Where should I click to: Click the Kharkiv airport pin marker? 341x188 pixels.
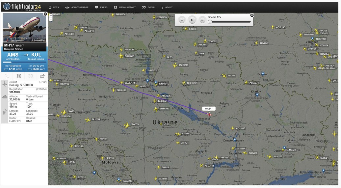(x=257, y=94)
